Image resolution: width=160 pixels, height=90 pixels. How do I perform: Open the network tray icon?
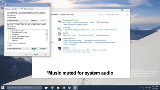click(143, 88)
